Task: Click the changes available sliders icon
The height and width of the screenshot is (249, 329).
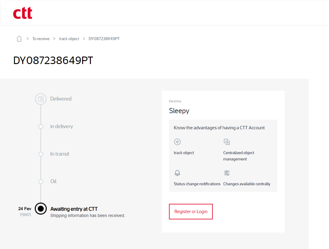Action: tap(227, 173)
